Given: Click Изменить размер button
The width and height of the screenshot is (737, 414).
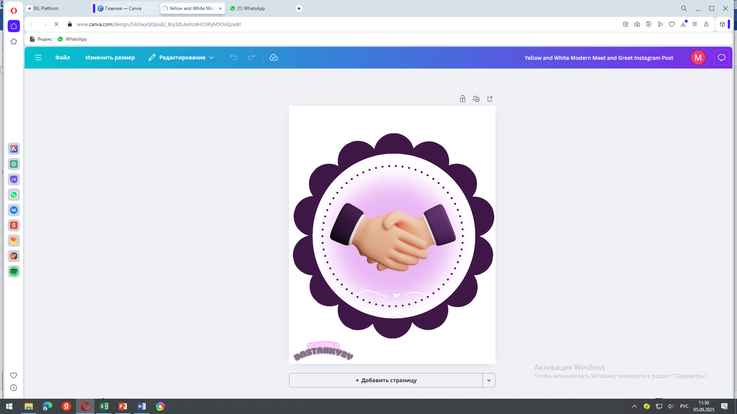Looking at the screenshot, I should pyautogui.click(x=110, y=58).
